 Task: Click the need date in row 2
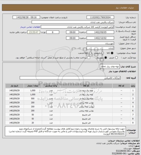pyautogui.click(x=15, y=94)
